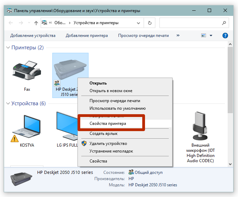Choose Устранение неполадок

point(111,151)
